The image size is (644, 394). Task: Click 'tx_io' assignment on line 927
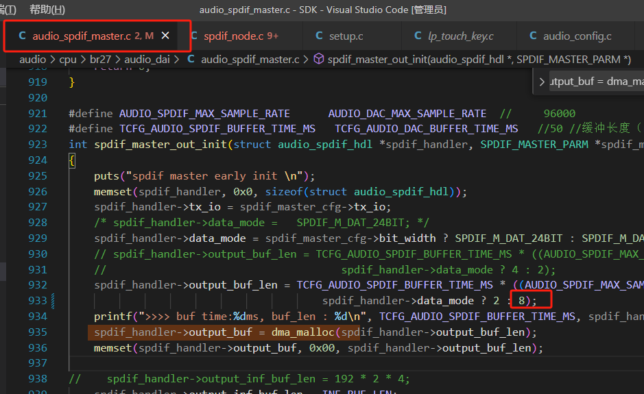click(x=204, y=207)
